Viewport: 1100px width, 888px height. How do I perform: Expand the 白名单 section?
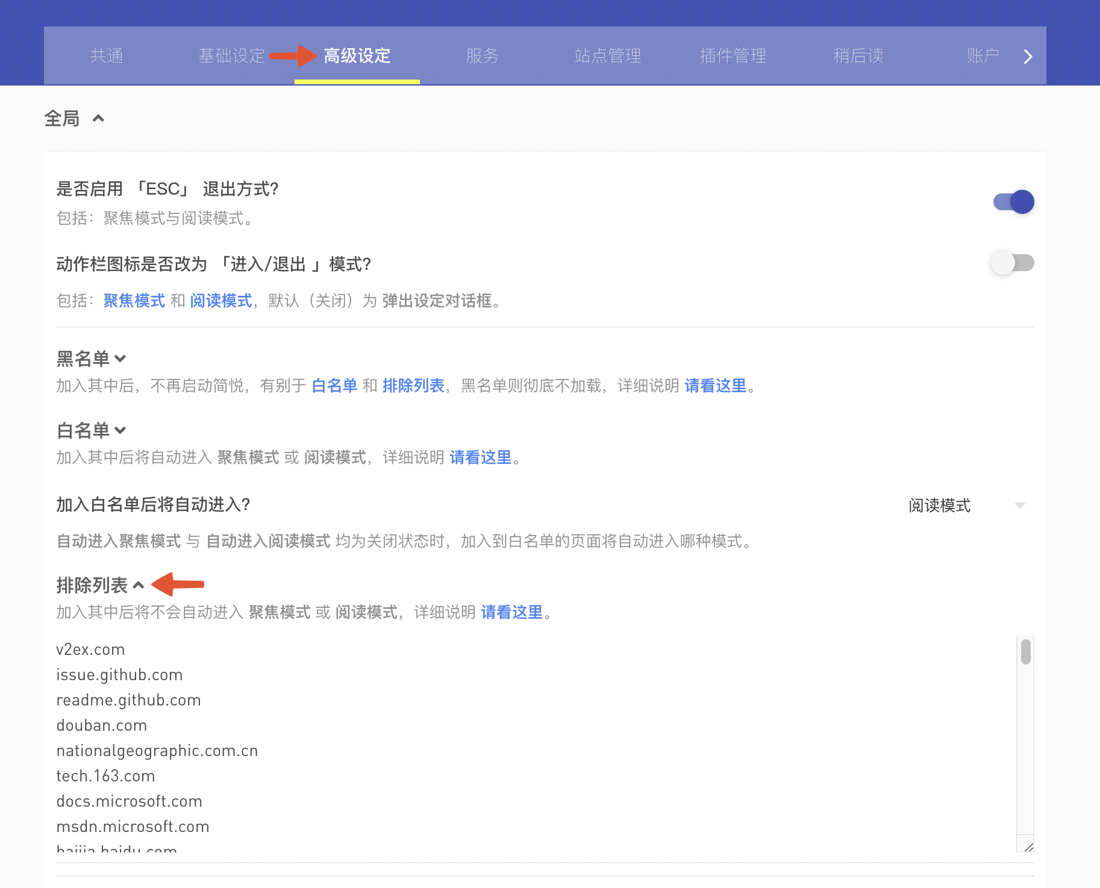click(120, 431)
